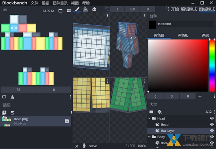Open the 文件 (File) menu
The height and width of the screenshot is (149, 216).
(34, 3)
